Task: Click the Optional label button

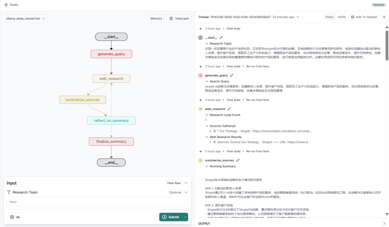Action: pyautogui.click(x=175, y=192)
